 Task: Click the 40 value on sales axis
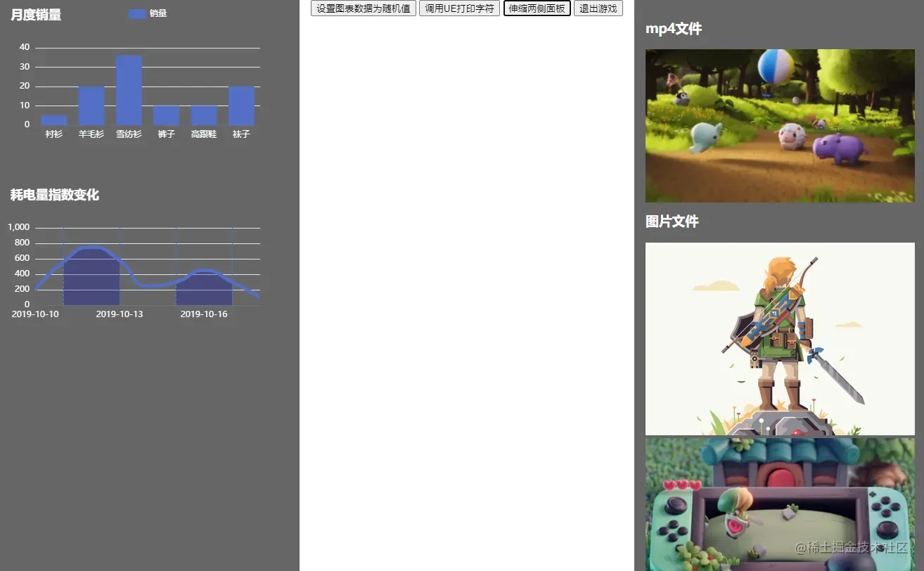(x=25, y=47)
